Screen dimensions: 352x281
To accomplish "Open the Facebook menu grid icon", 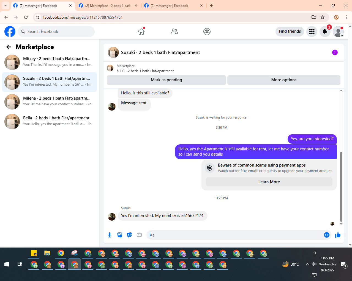I will pos(312,32).
